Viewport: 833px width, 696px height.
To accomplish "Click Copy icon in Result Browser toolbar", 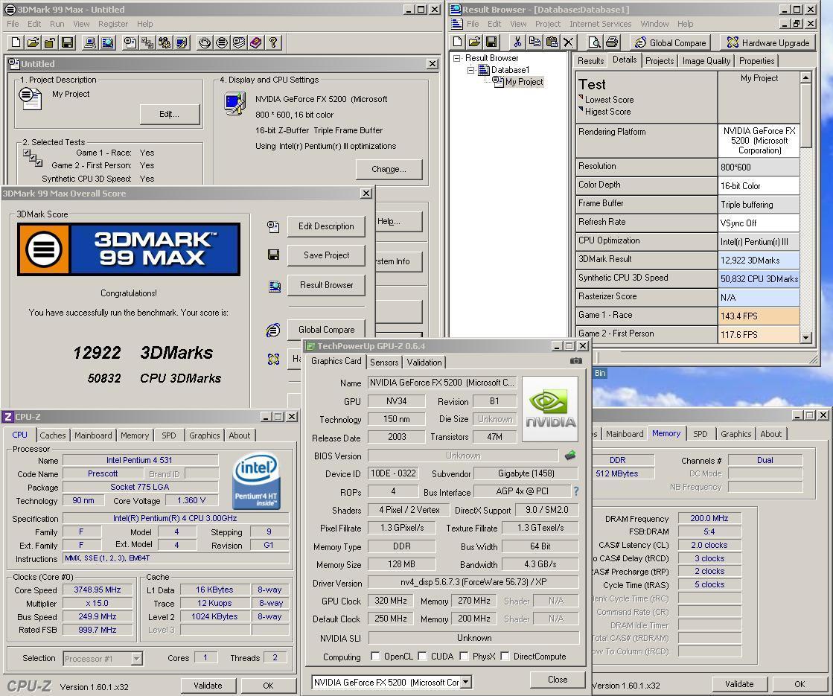I will 534,42.
